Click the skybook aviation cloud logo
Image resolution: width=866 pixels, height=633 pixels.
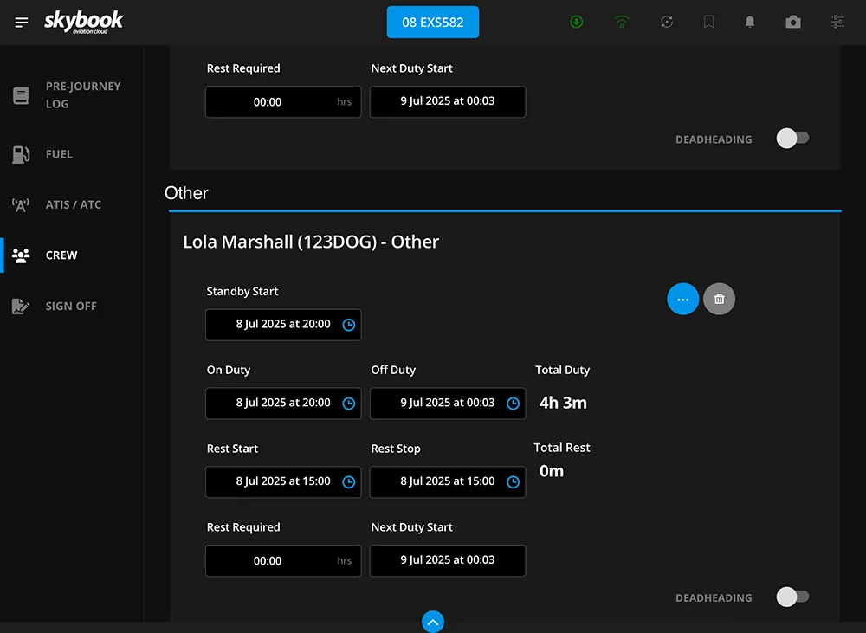(x=84, y=23)
